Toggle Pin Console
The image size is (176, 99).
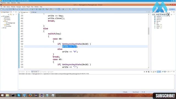(163, 71)
